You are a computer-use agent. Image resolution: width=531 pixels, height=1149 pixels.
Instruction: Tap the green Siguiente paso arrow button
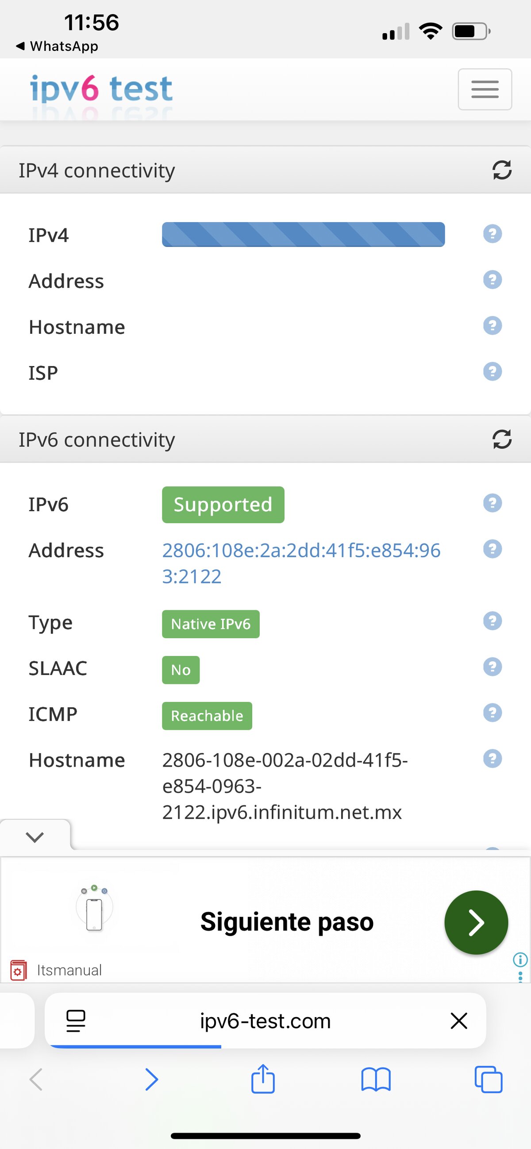pyautogui.click(x=476, y=922)
